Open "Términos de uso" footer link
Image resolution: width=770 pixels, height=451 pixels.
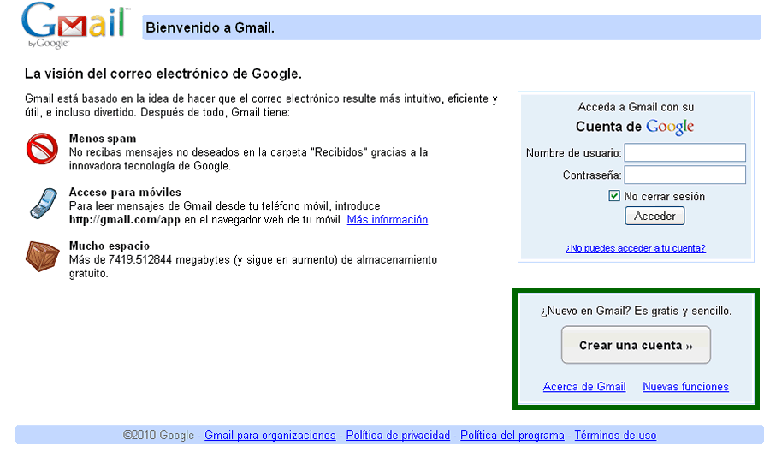615,436
